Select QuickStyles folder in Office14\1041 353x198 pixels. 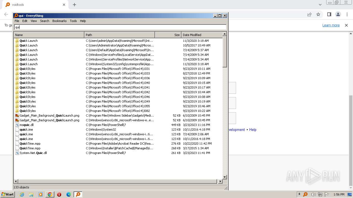point(27,87)
